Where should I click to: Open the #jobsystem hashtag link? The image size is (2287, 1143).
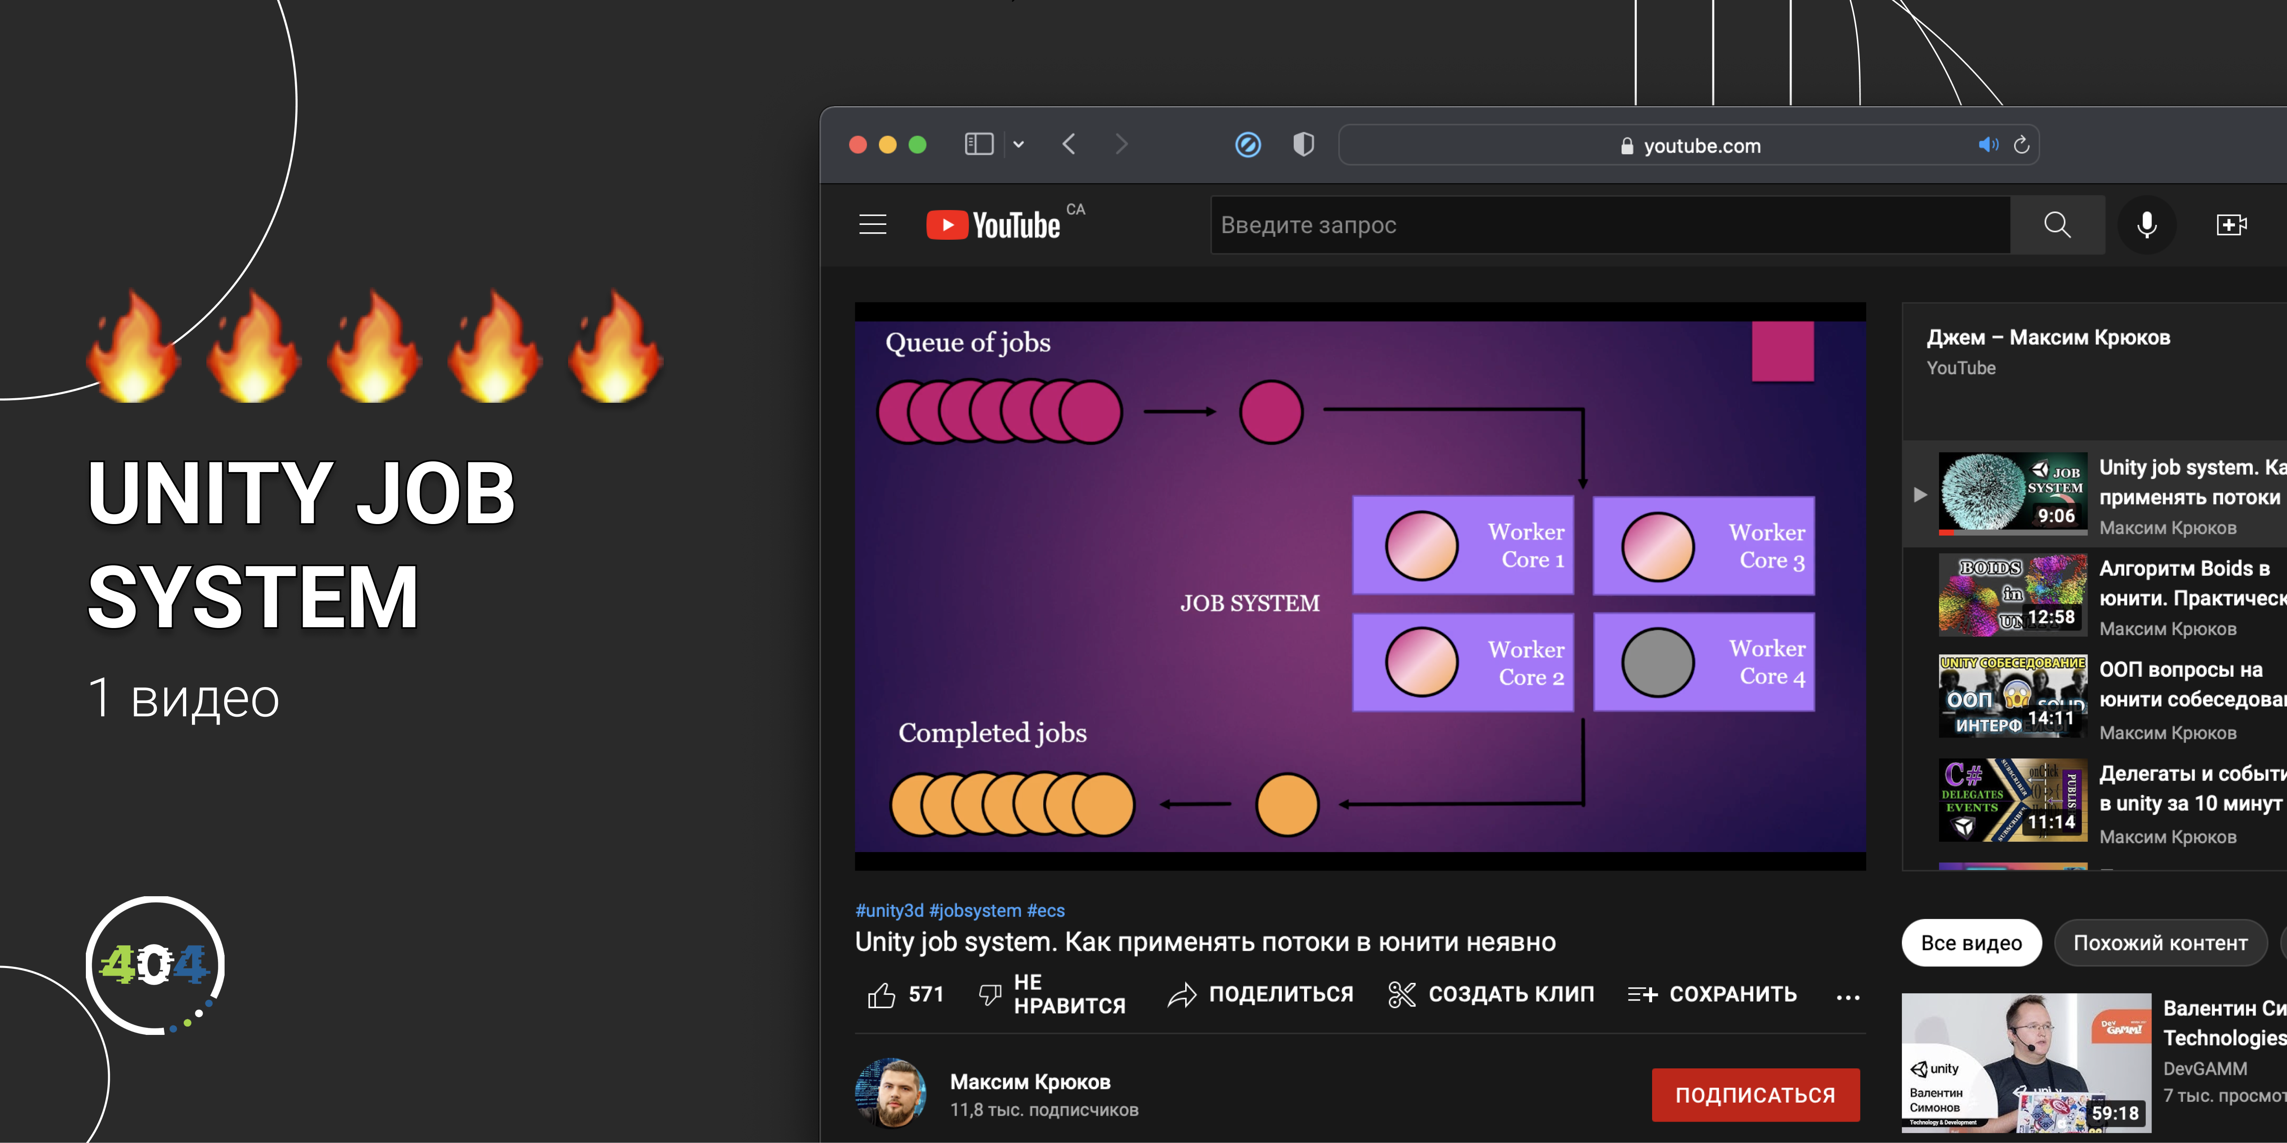coord(975,911)
